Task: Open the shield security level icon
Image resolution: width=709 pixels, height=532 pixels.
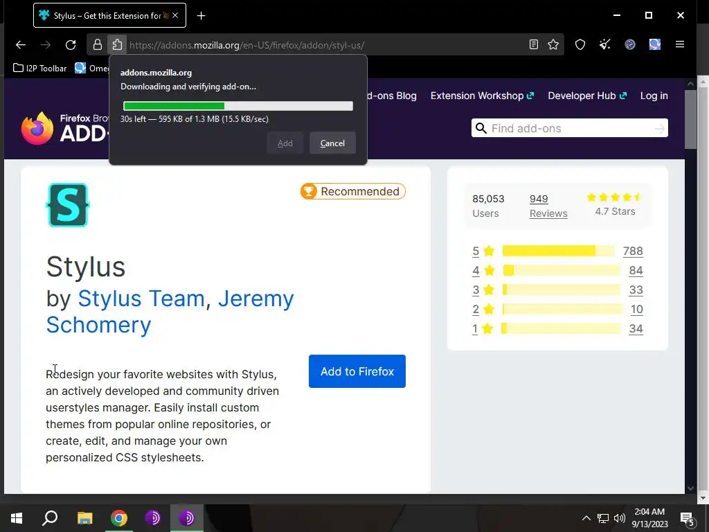Action: coord(580,44)
